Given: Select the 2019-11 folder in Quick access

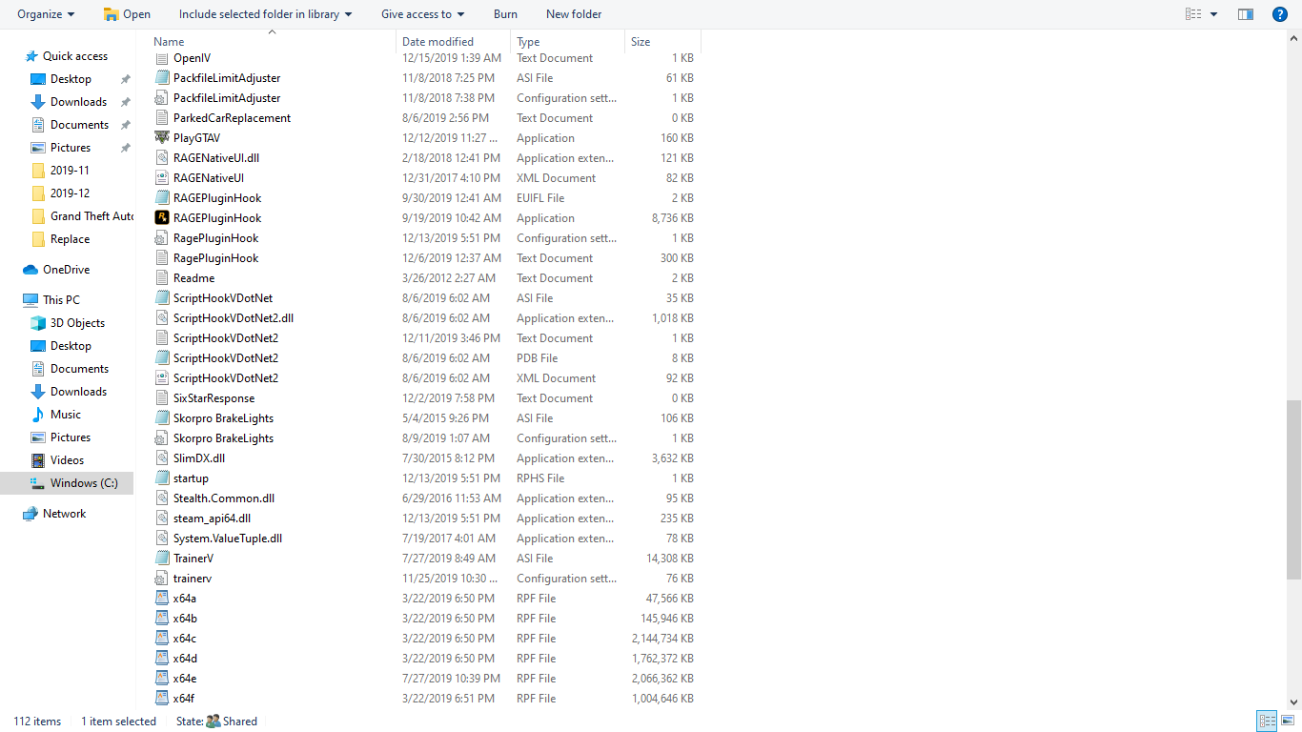Looking at the screenshot, I should point(70,171).
